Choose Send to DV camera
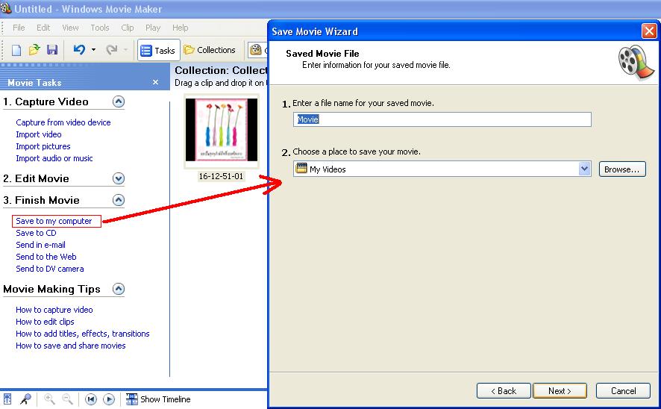This screenshot has height=409, width=661. (x=50, y=269)
